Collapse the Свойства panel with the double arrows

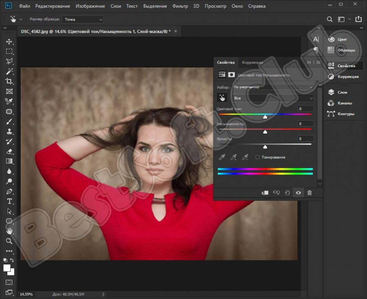click(x=309, y=62)
